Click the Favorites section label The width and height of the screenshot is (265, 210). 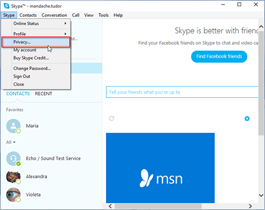tap(15, 110)
